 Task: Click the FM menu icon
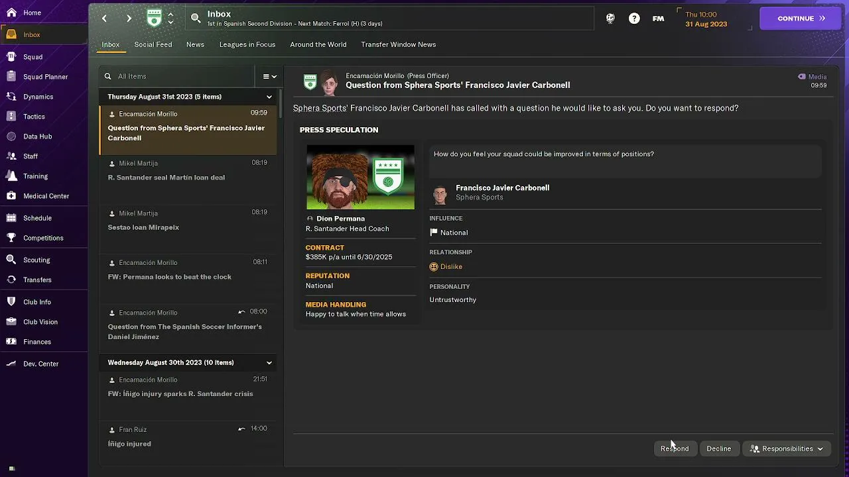[658, 19]
